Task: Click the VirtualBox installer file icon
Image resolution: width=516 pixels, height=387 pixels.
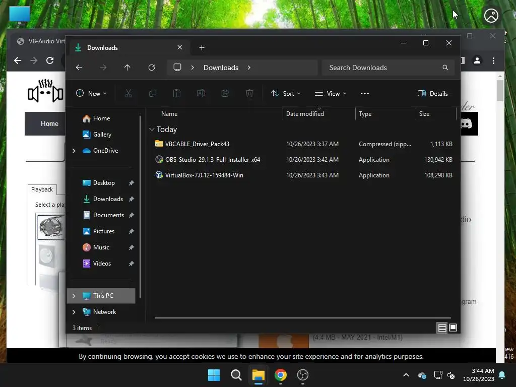Action: point(159,175)
